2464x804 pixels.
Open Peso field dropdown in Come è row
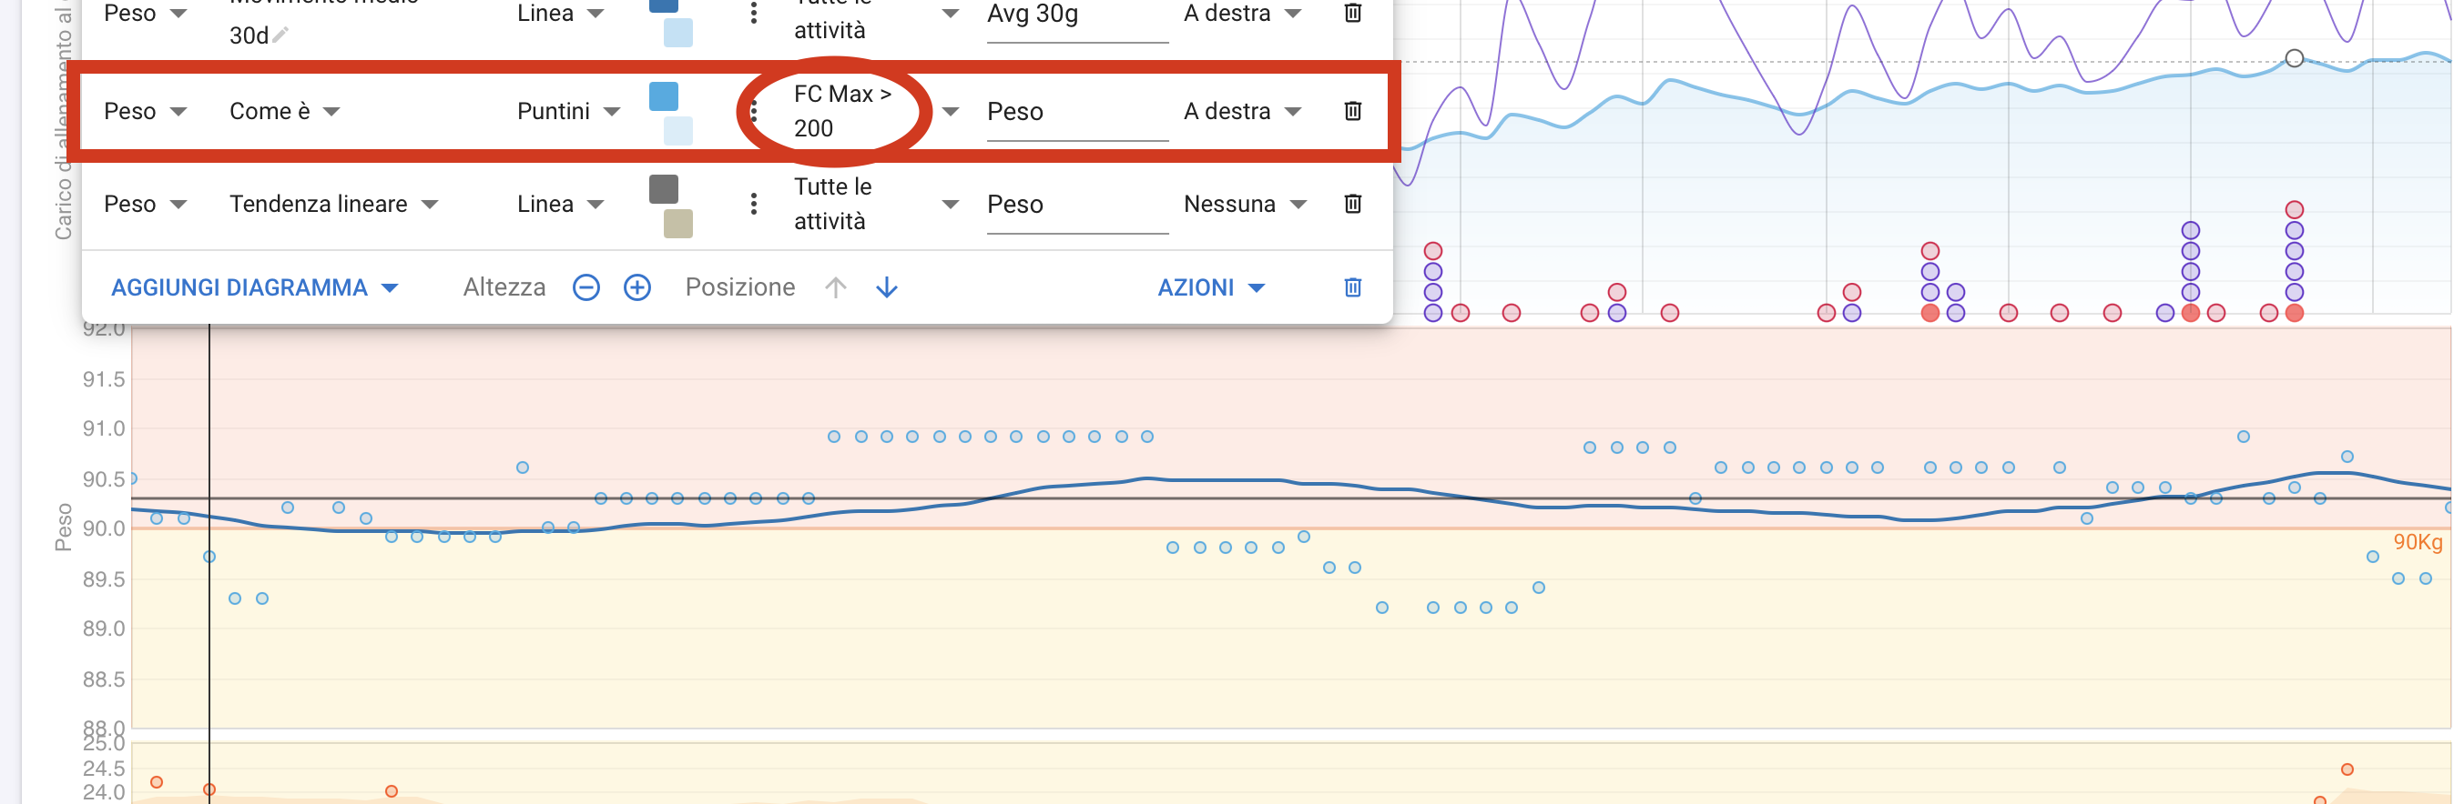pyautogui.click(x=146, y=111)
